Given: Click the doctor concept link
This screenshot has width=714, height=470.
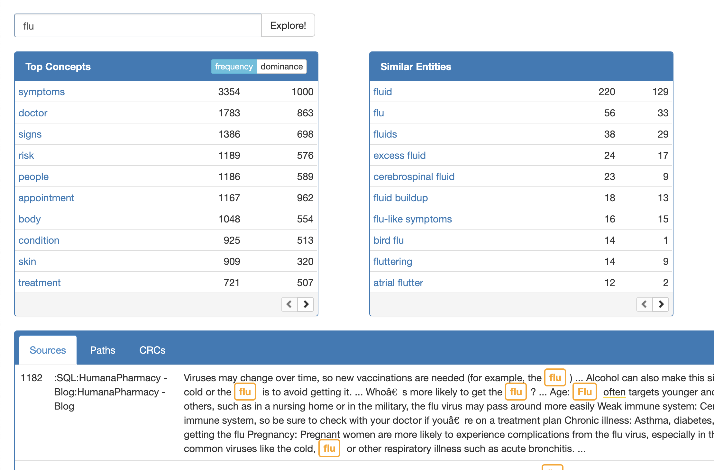Looking at the screenshot, I should (33, 113).
